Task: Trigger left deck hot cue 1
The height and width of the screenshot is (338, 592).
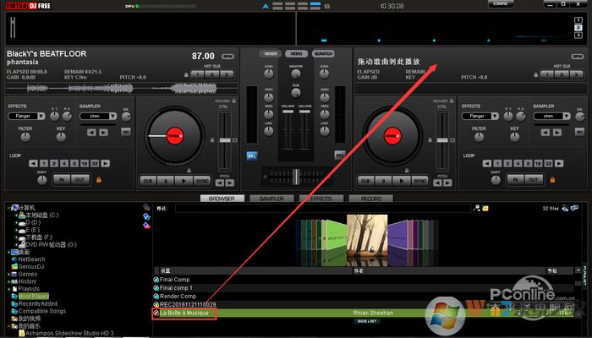Action: coord(197,74)
